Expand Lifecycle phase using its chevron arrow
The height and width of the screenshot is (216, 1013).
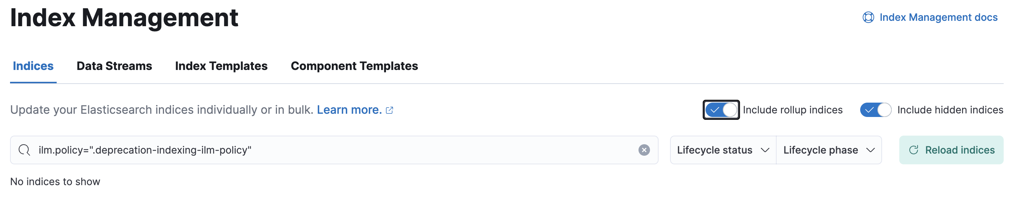point(870,150)
